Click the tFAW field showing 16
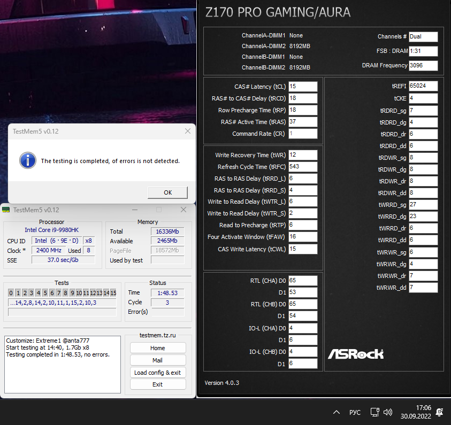Viewport: 451px width, 425px height. click(303, 237)
